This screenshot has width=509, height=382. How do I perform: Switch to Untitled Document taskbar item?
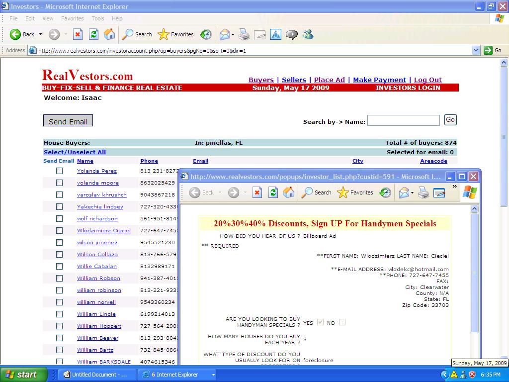click(96, 375)
